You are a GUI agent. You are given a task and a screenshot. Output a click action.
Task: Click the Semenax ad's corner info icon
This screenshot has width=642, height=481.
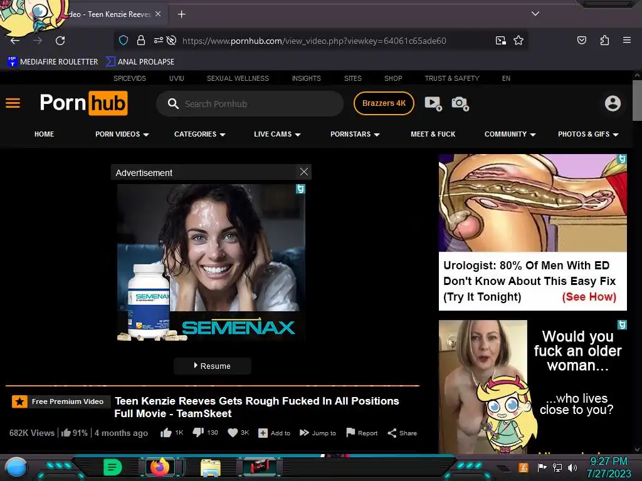[300, 189]
